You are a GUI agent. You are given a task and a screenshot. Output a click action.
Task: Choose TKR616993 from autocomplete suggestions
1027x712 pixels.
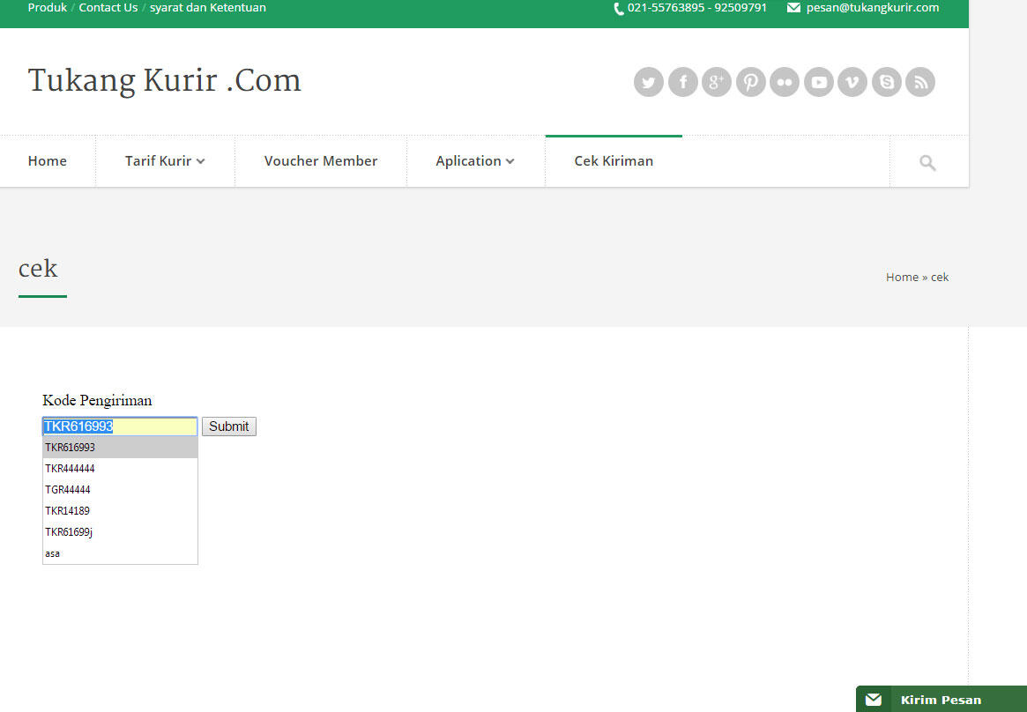pos(120,448)
